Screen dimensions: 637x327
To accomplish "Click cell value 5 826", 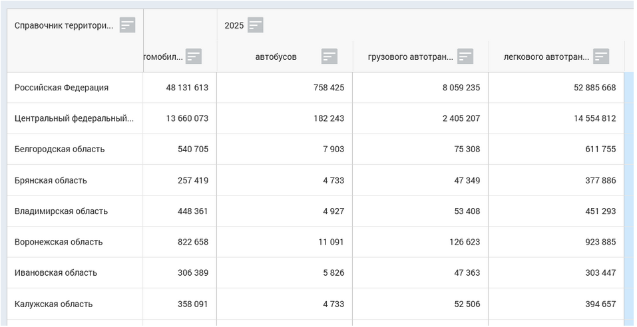I will coord(334,272).
